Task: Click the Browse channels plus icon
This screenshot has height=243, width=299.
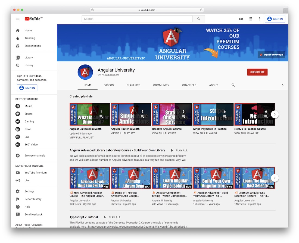Action: click(x=18, y=155)
